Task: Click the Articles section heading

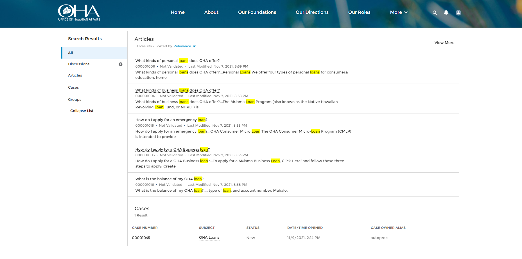Action: pyautogui.click(x=144, y=39)
